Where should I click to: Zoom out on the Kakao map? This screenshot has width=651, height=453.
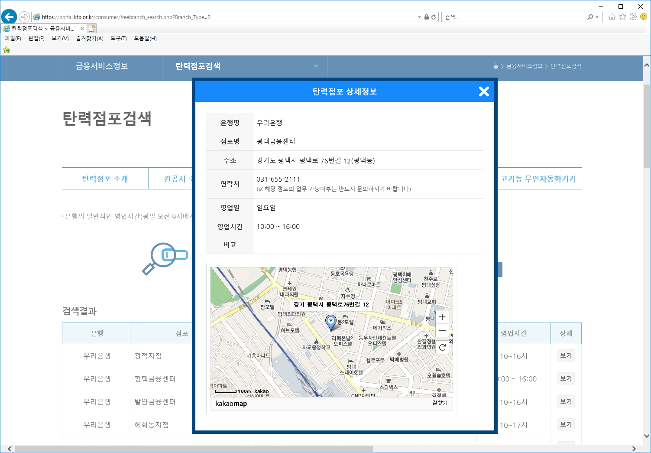(442, 331)
